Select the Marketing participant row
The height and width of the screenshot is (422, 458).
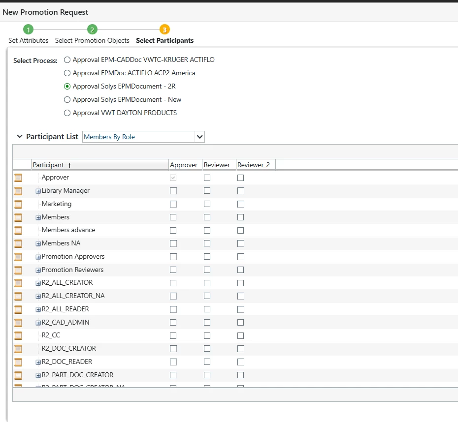(x=235, y=204)
